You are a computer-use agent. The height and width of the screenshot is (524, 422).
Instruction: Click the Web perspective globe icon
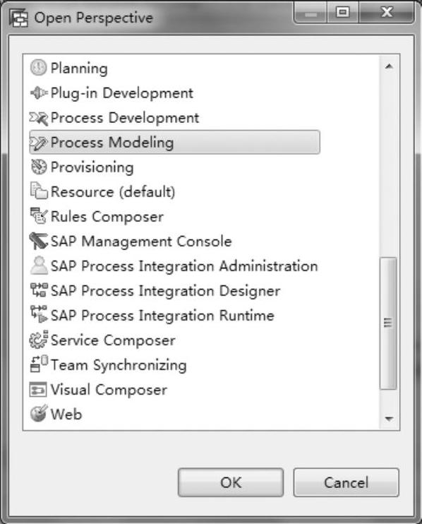pos(39,414)
